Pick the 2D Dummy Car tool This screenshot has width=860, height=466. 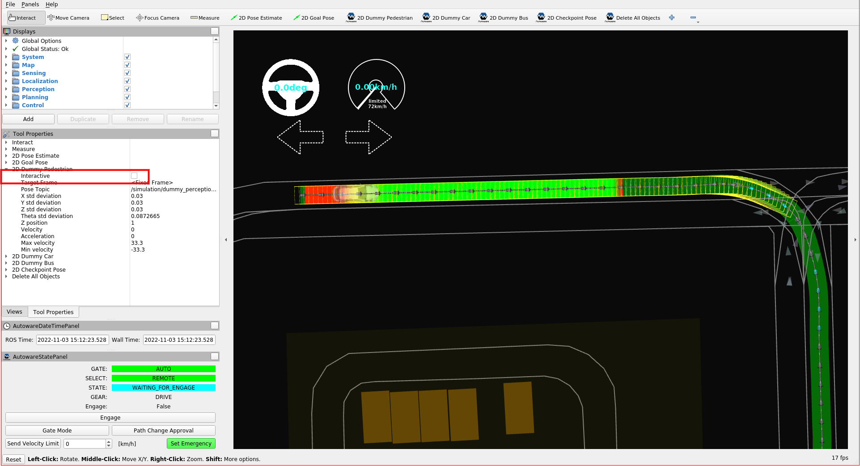pos(446,17)
